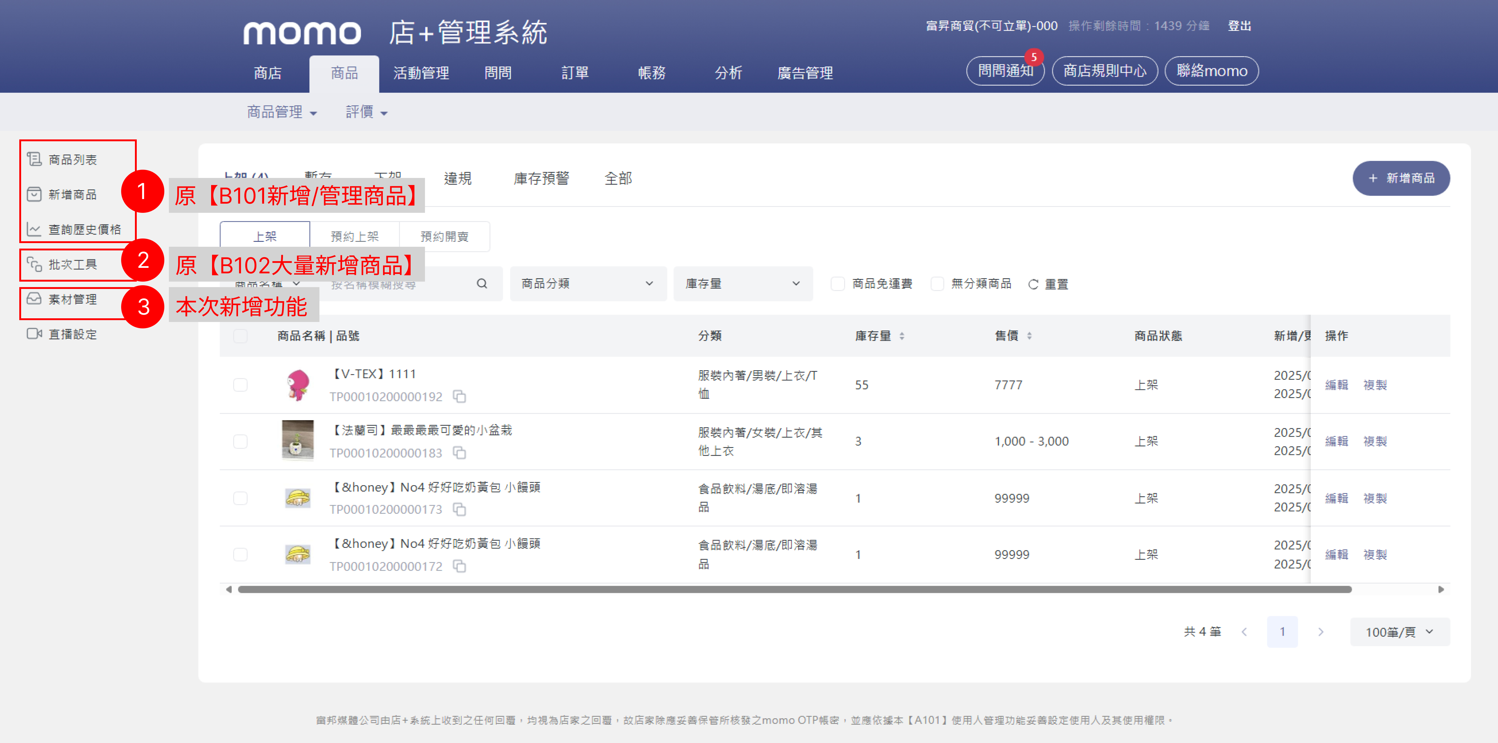This screenshot has height=743, width=1498.
Task: Click the table's right scroll arrow
Action: (x=1440, y=589)
